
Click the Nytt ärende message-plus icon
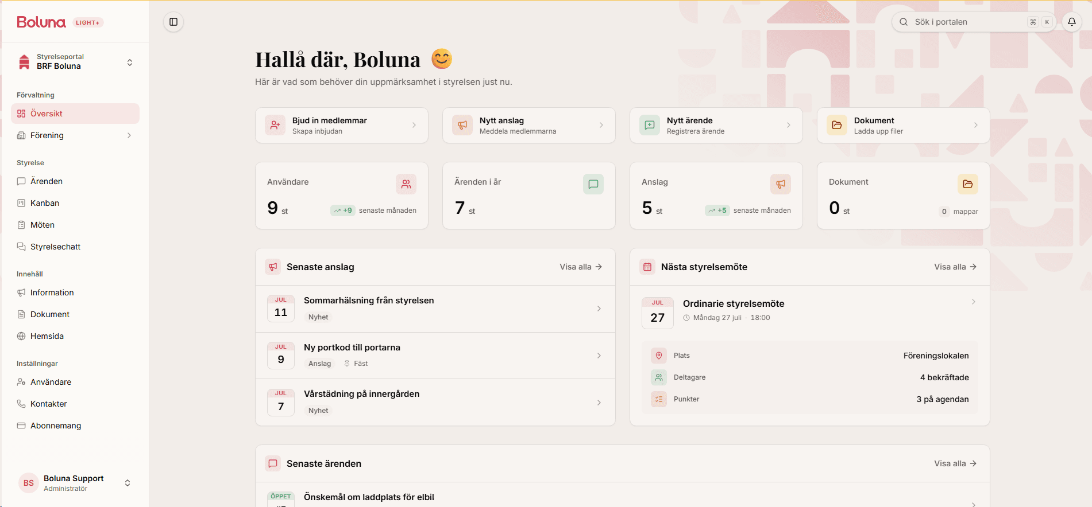pos(650,125)
